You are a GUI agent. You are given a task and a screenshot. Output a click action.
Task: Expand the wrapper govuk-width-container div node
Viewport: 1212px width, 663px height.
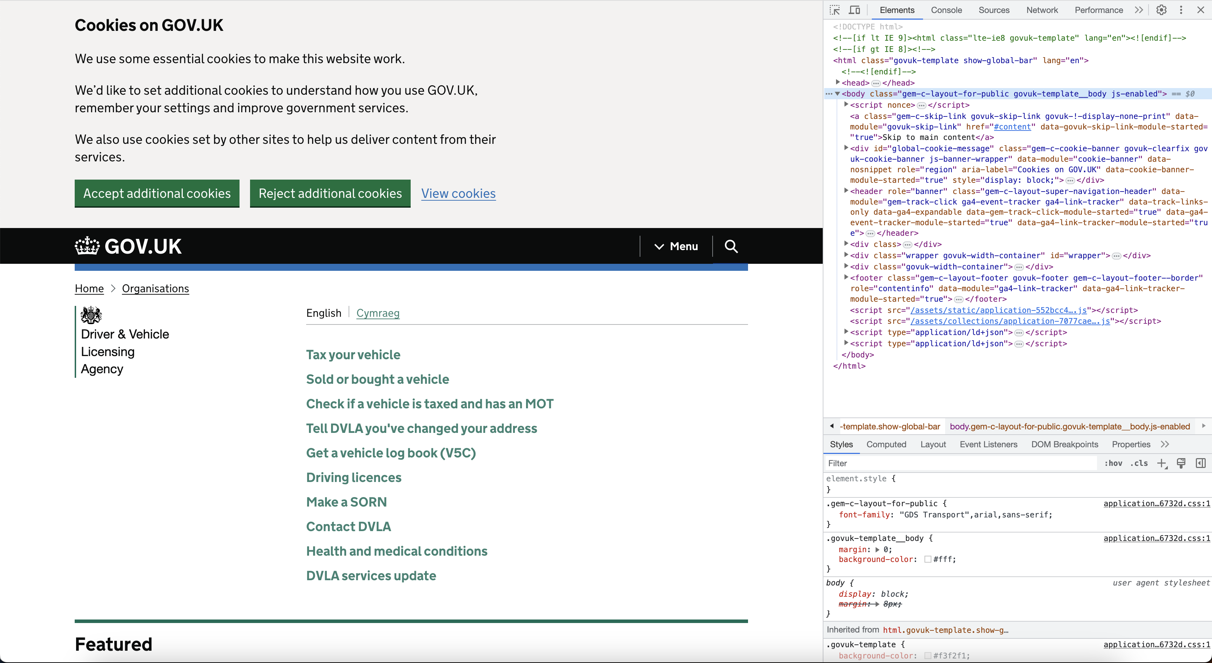tap(847, 255)
